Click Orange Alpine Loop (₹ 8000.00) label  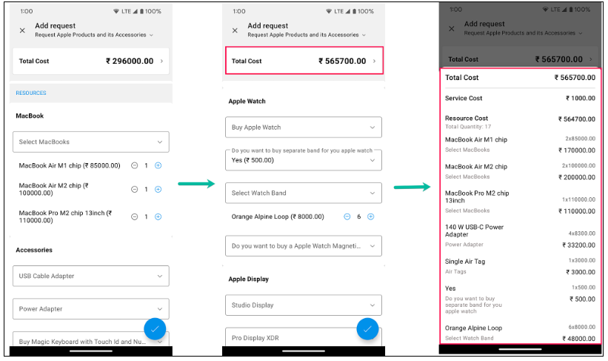tap(278, 216)
